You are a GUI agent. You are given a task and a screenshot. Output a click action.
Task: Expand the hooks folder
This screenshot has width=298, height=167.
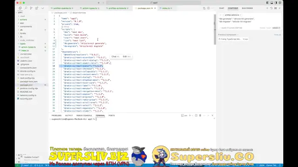coord(23,33)
